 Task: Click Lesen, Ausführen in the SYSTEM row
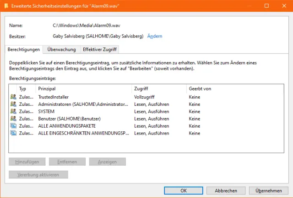pos(152,111)
